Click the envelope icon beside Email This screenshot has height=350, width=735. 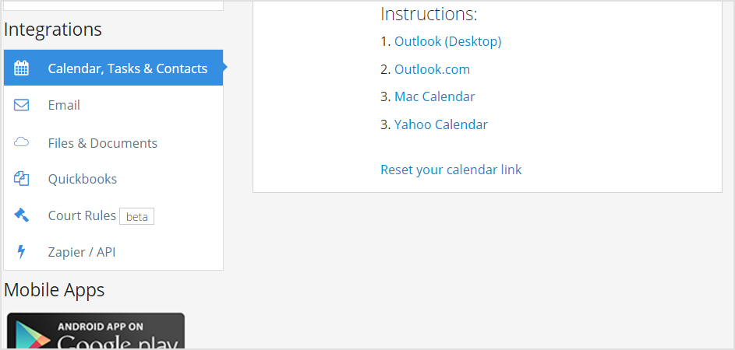pyautogui.click(x=22, y=105)
